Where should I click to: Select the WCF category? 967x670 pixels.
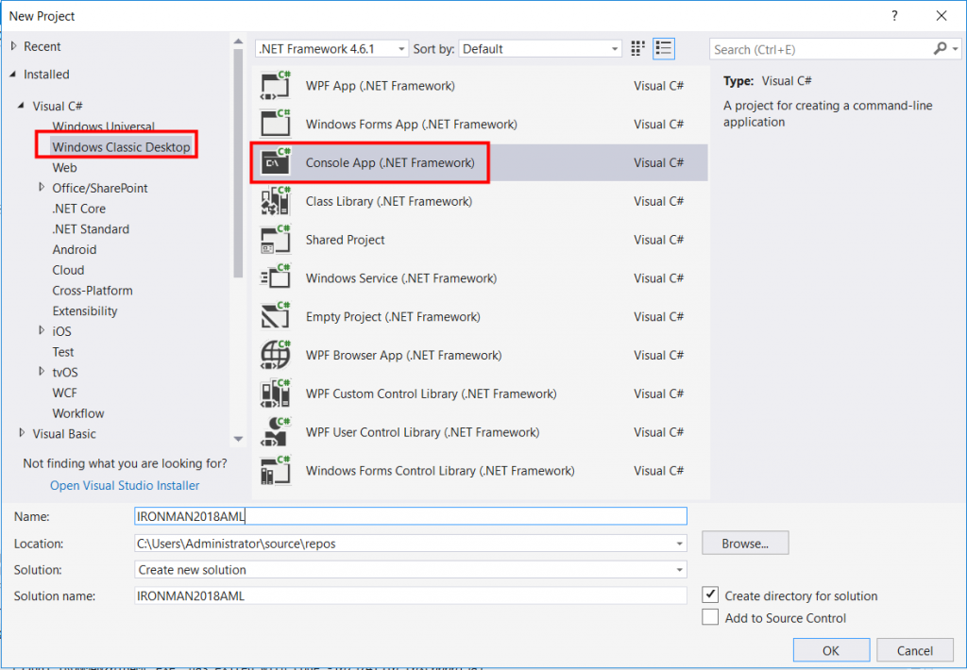click(x=65, y=393)
